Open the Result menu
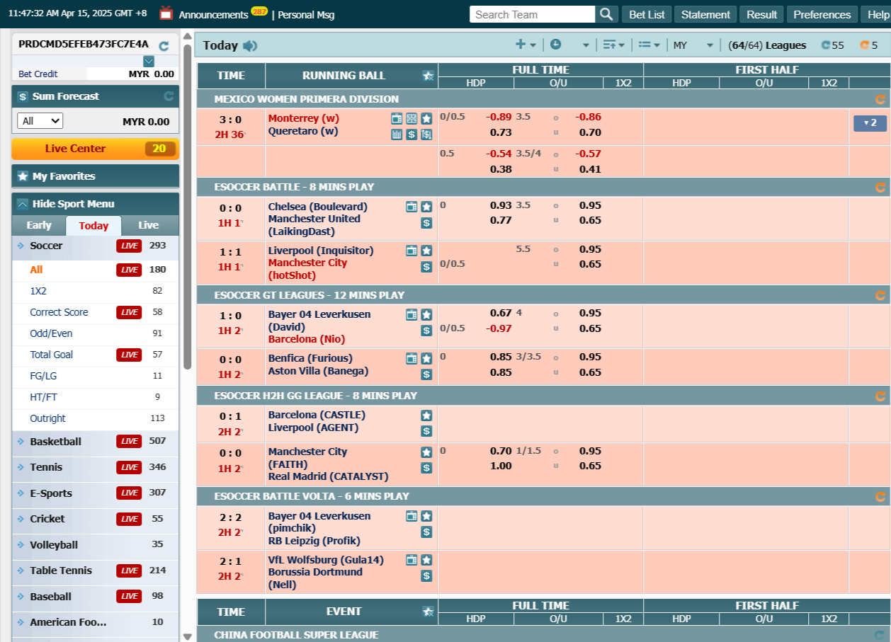Screen dimensions: 891x642 [761, 14]
